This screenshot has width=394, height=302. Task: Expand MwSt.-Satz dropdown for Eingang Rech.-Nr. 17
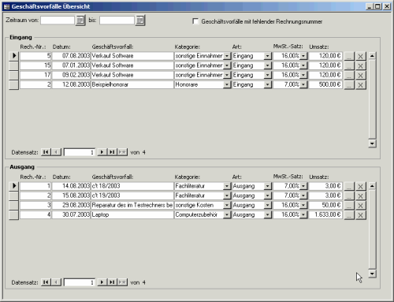click(x=303, y=75)
